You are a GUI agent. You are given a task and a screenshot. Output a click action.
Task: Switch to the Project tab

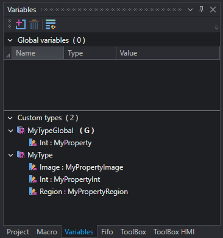tap(18, 232)
